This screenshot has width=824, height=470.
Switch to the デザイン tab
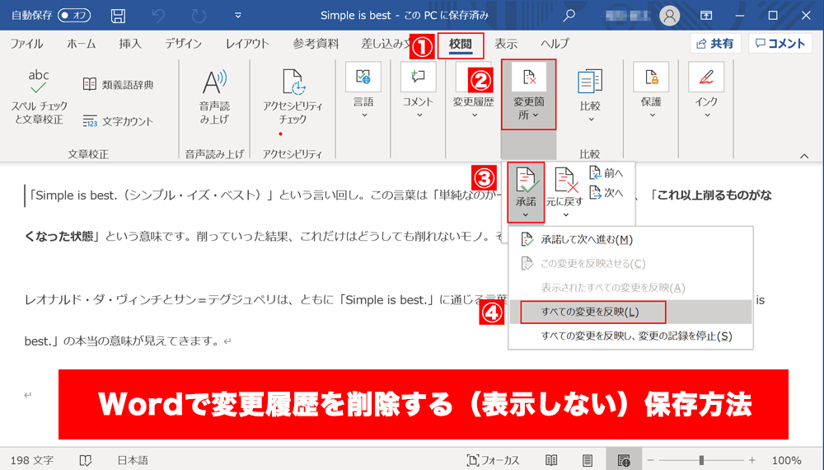tap(184, 44)
